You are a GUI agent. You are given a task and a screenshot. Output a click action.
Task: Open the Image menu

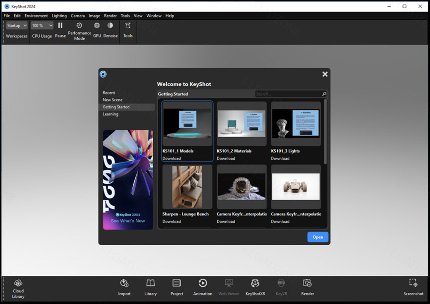pyautogui.click(x=94, y=16)
